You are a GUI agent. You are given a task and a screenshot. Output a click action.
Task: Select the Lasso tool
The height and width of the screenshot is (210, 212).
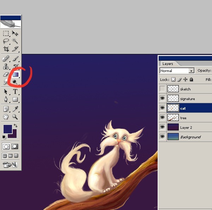pos(6,41)
